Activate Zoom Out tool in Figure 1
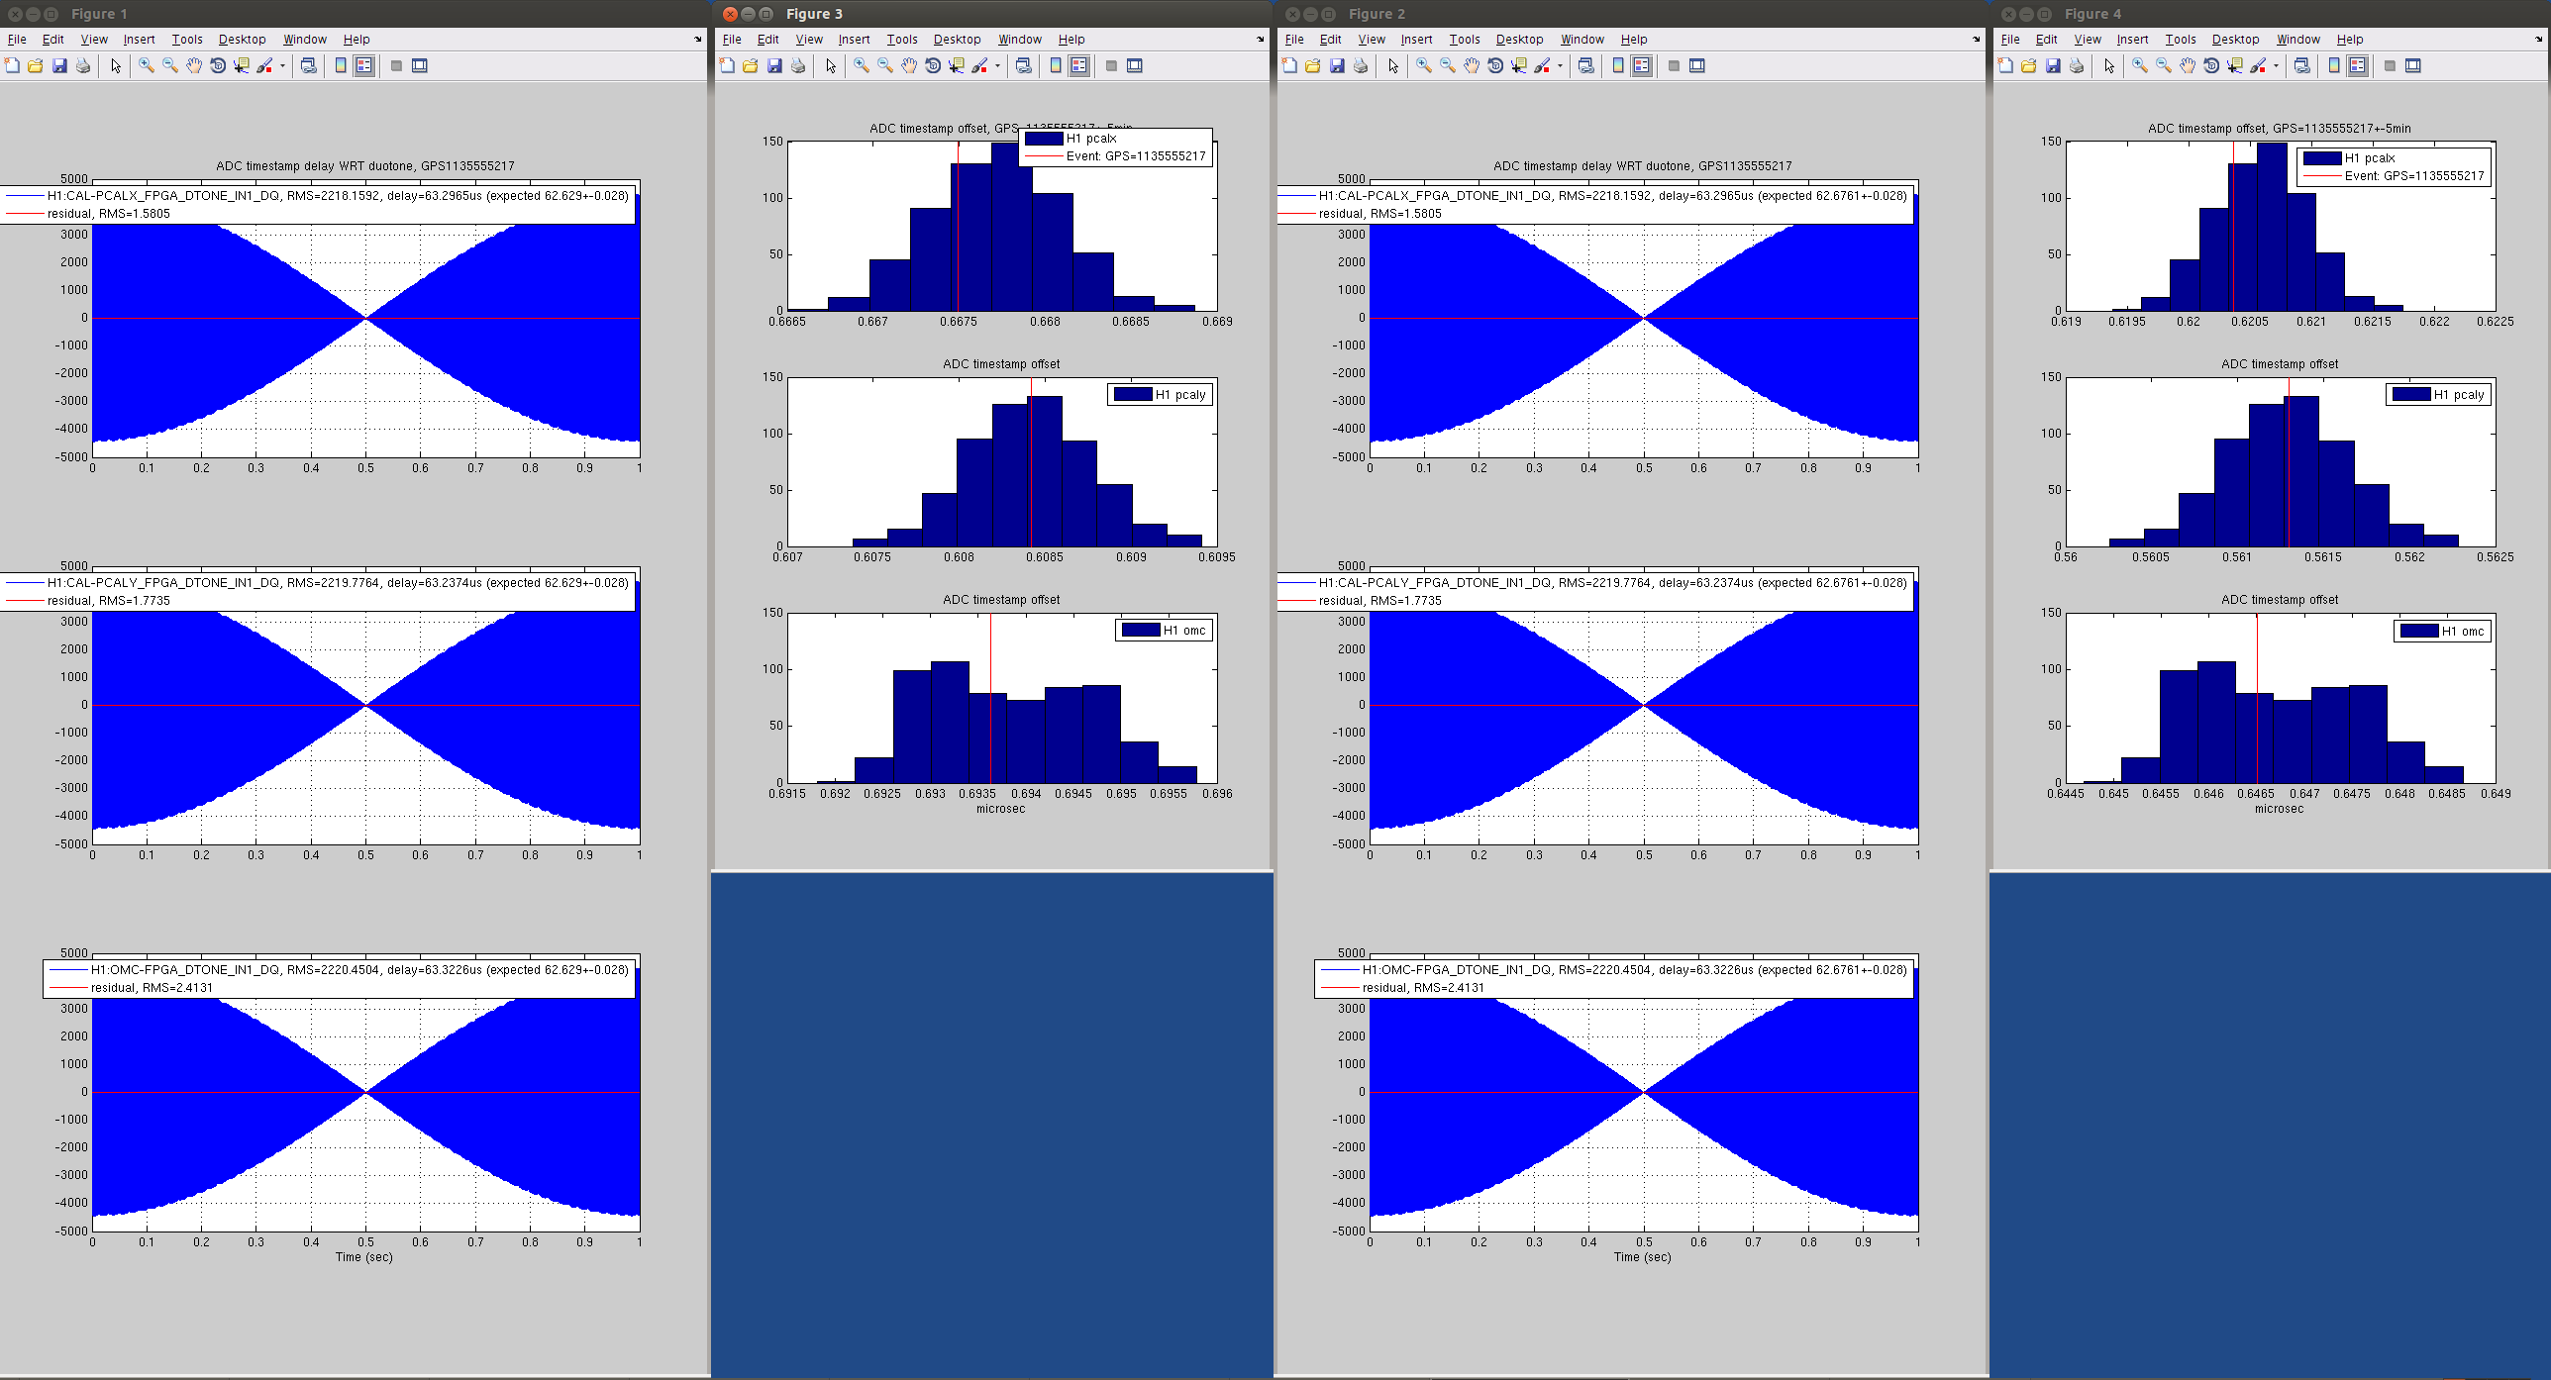Screen dimensions: 2551x1380 [x=170, y=65]
